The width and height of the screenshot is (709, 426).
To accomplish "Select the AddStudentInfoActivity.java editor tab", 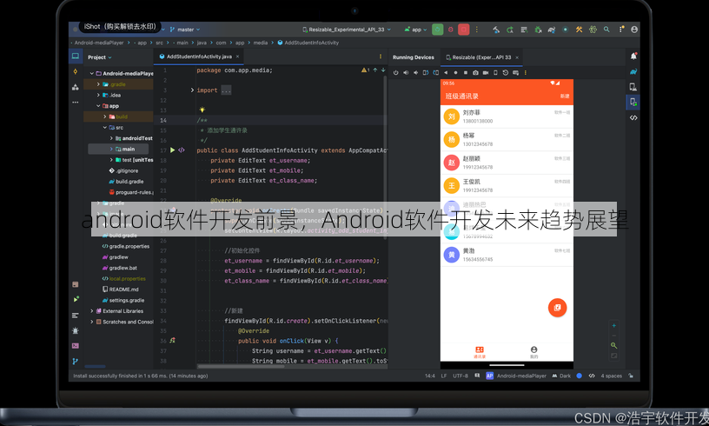I will (x=198, y=57).
